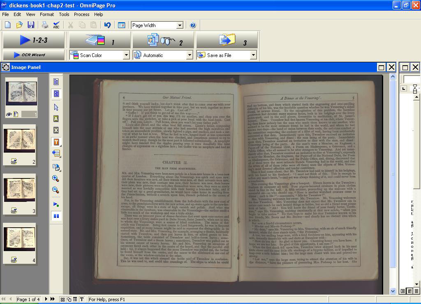421x304 pixels.
Task: Click the document status icon under thumbnail 1
Action: pyautogui.click(x=16, y=114)
